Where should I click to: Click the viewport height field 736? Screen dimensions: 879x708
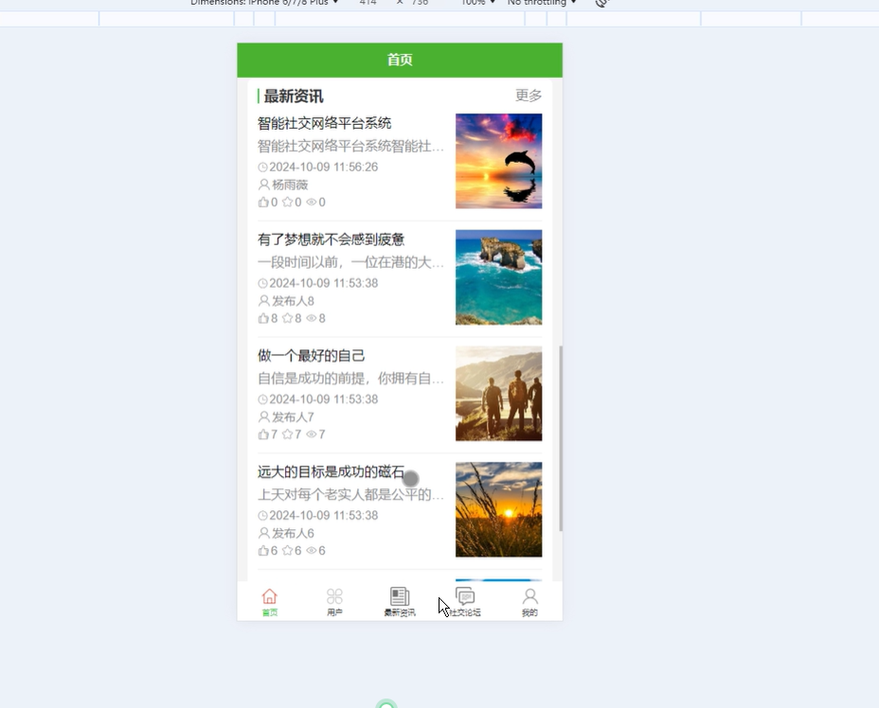(420, 2)
